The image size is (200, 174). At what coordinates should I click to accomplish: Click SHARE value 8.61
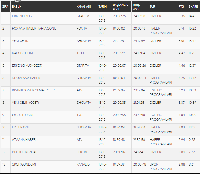point(192,164)
